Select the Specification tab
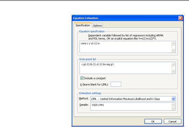The height and width of the screenshot is (127, 189). coord(83,25)
